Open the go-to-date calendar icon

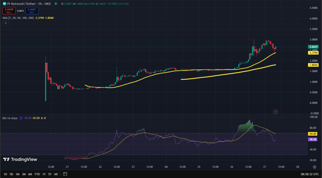tap(65, 174)
